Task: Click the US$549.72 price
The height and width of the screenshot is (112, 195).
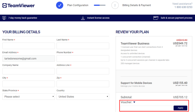Action: [180, 43]
